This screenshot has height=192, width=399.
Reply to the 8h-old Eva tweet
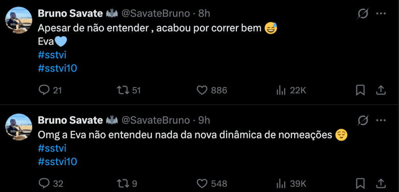click(44, 90)
